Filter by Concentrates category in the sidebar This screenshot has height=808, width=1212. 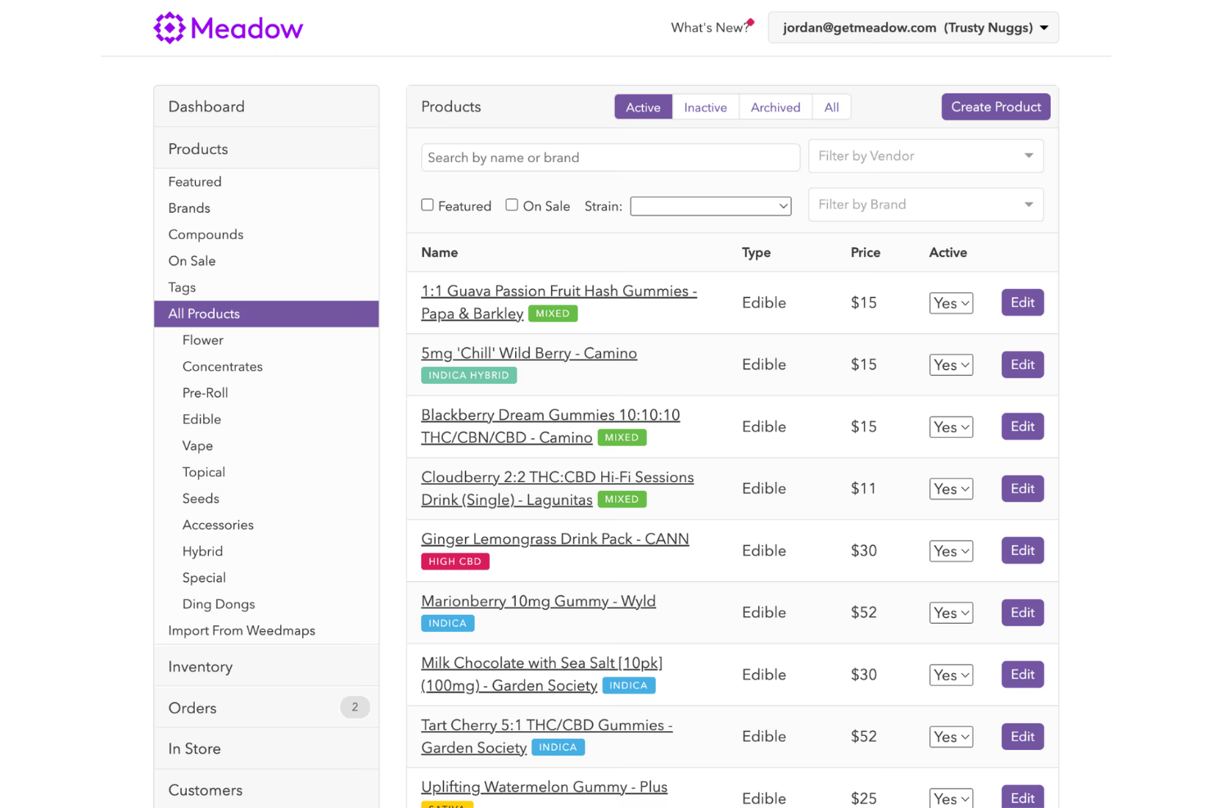click(222, 367)
